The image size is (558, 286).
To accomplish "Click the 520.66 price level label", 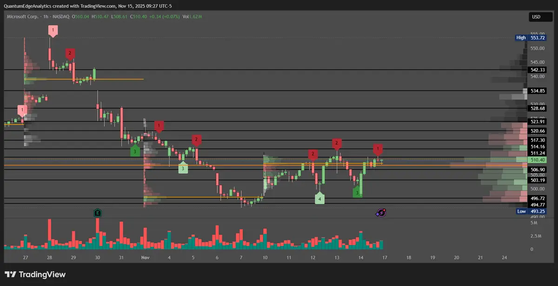I will tap(538, 131).
